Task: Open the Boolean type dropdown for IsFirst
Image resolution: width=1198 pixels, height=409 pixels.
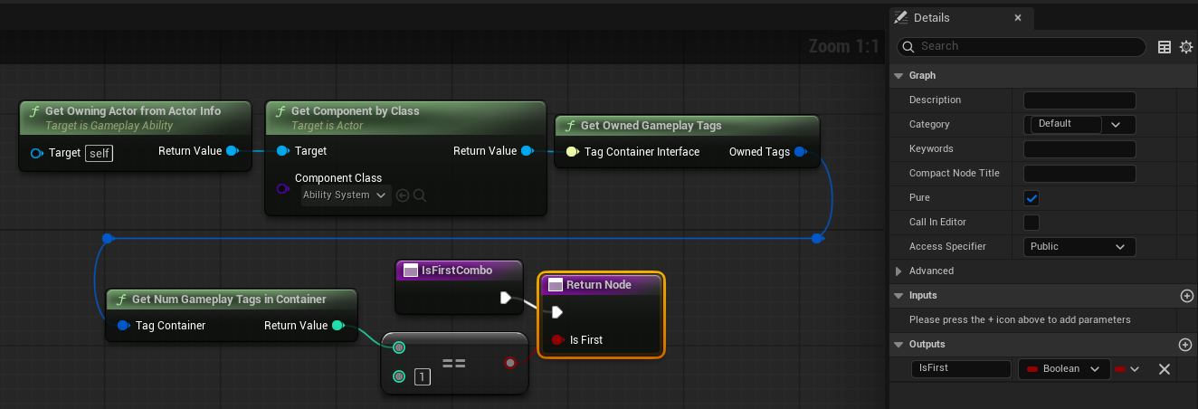Action: [1064, 369]
